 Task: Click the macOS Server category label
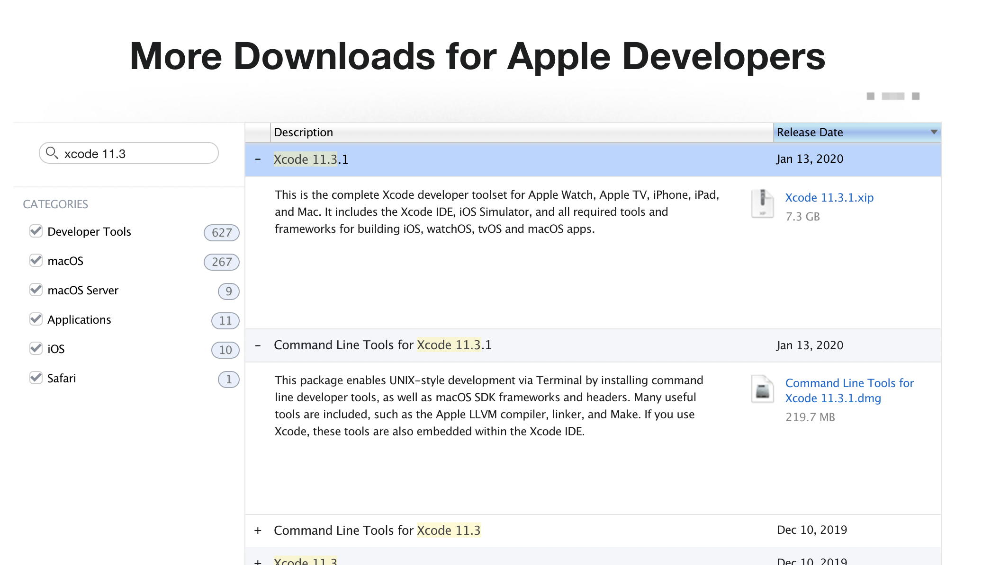pyautogui.click(x=83, y=290)
